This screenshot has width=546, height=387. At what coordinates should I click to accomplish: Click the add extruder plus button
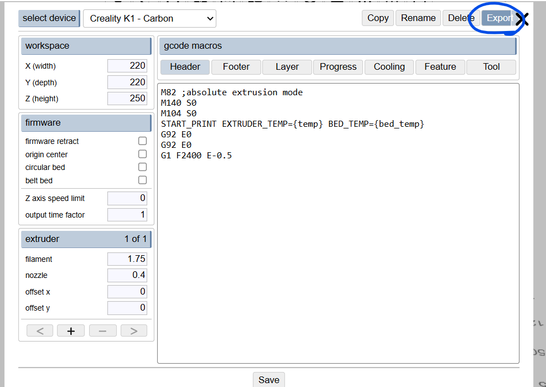point(71,331)
